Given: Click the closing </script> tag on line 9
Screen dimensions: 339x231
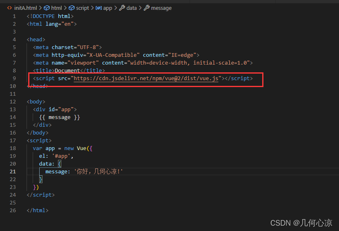Looking at the screenshot, I should [239, 78].
